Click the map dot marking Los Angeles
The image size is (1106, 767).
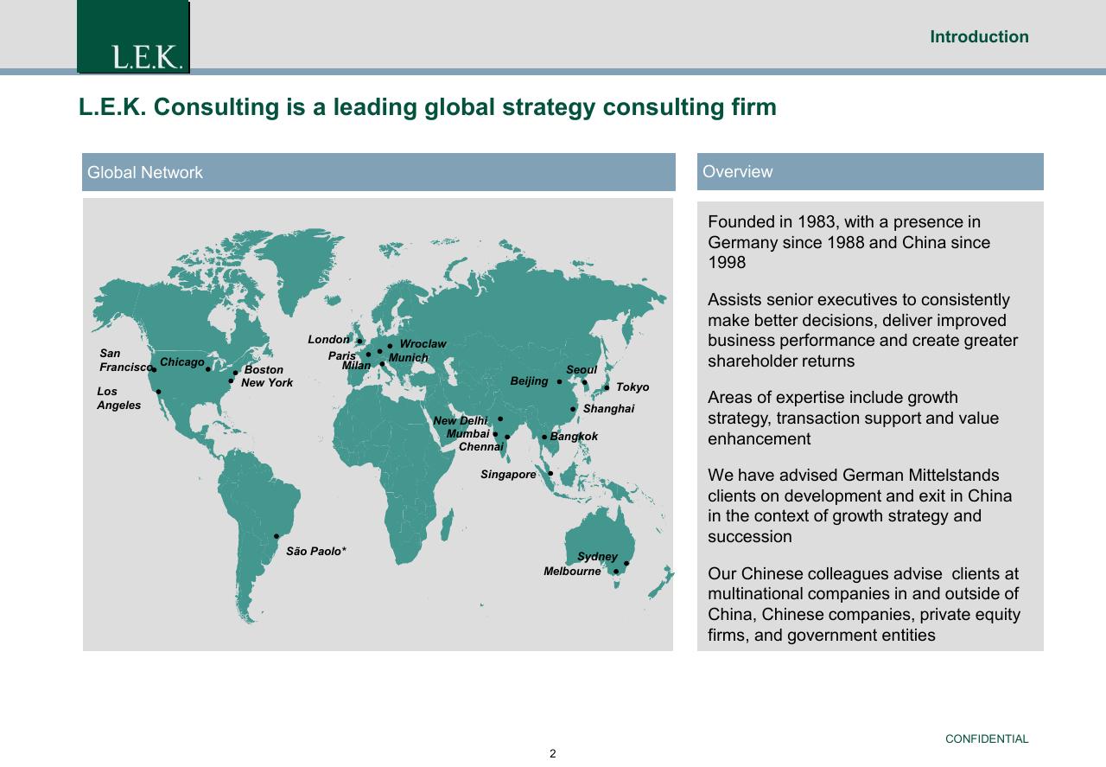pyautogui.click(x=158, y=392)
